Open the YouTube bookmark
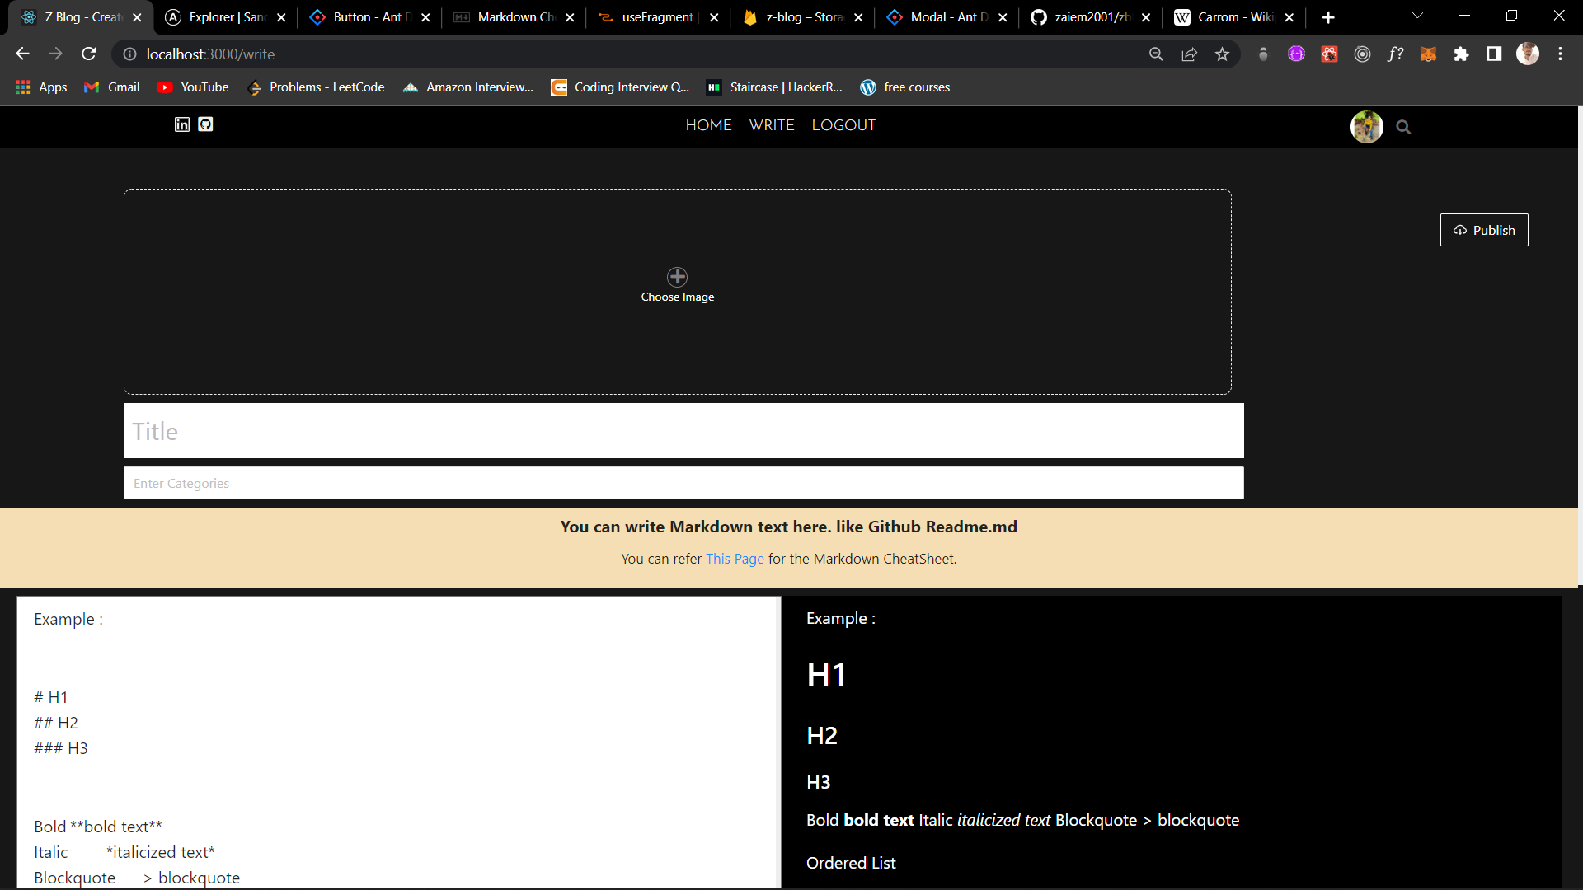Image resolution: width=1583 pixels, height=890 pixels. coord(194,87)
